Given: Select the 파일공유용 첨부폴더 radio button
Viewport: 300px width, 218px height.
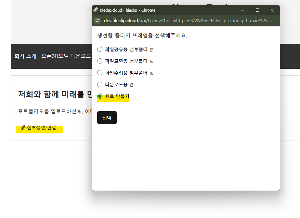Looking at the screenshot, I should 100,49.
